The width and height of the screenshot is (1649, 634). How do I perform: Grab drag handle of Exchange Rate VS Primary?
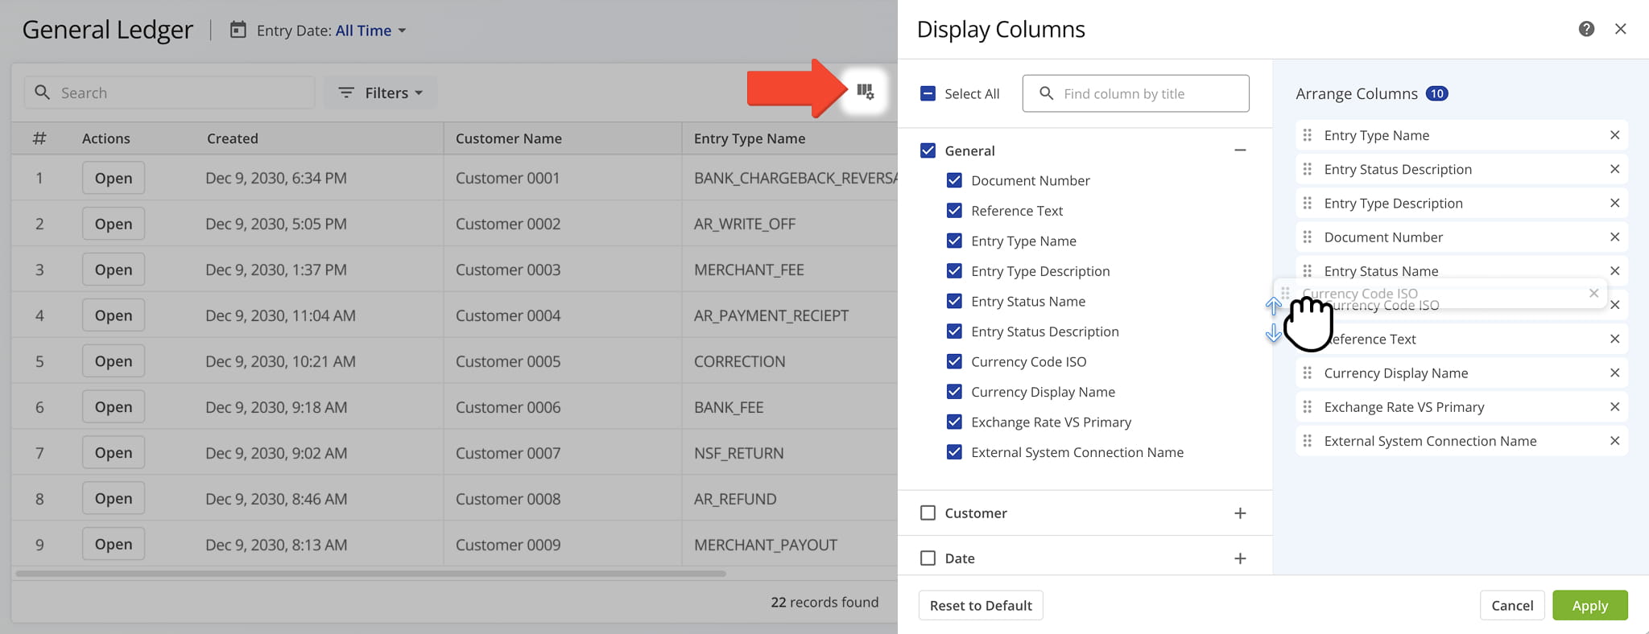click(x=1308, y=406)
